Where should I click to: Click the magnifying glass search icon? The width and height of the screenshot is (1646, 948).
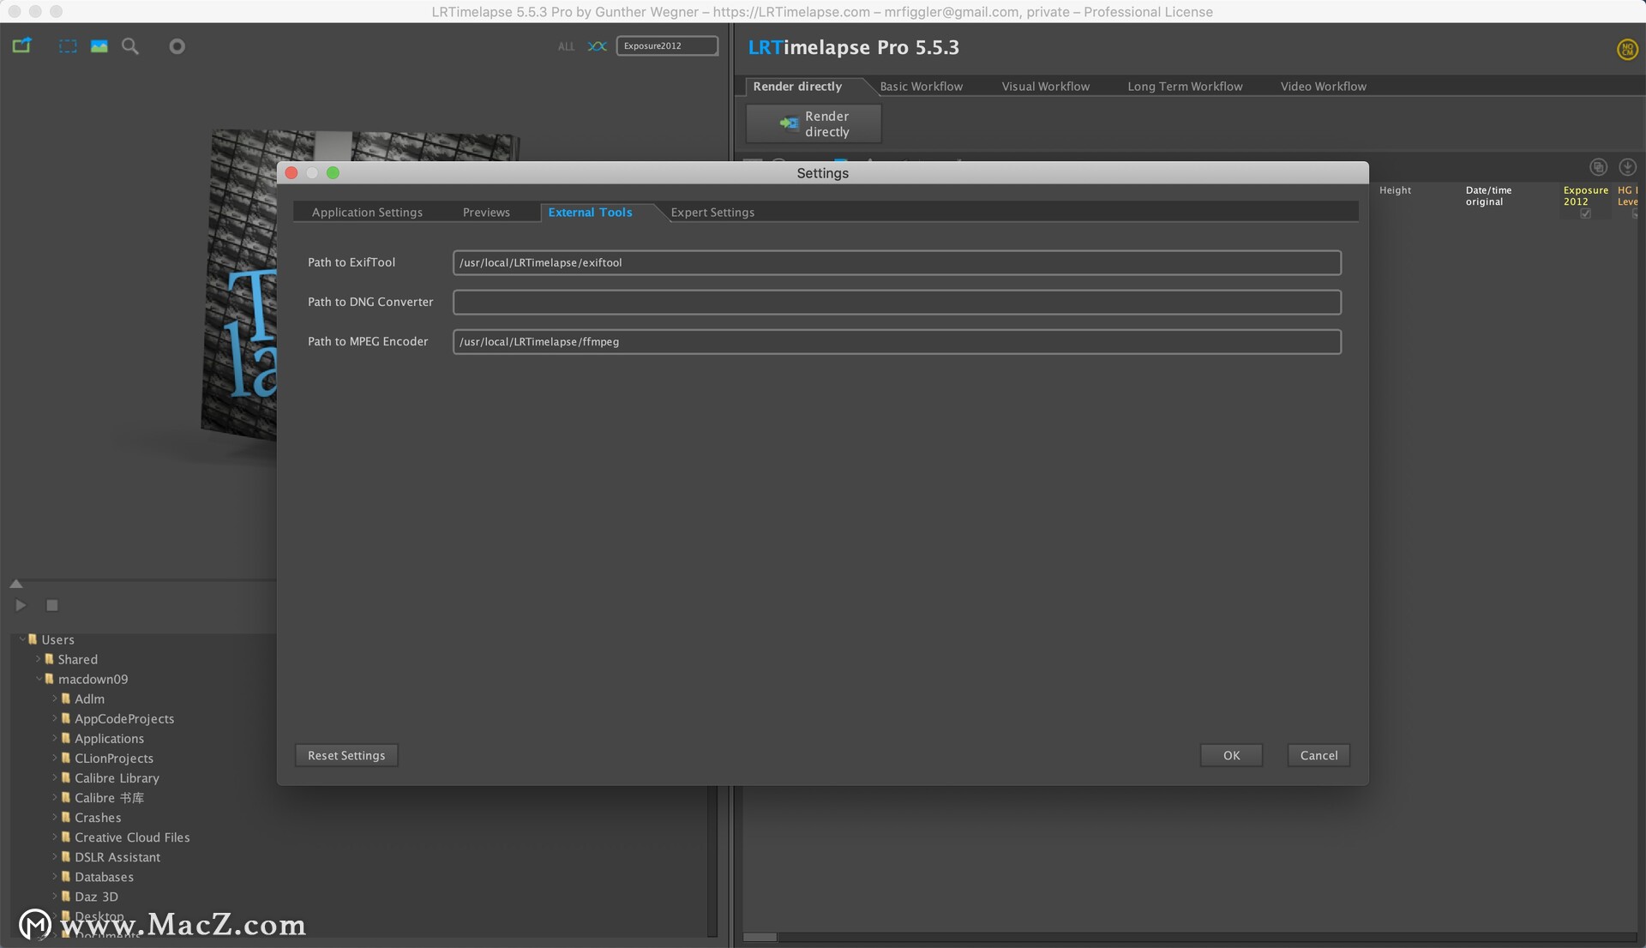(x=130, y=46)
